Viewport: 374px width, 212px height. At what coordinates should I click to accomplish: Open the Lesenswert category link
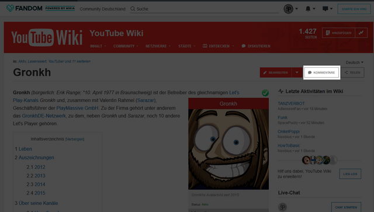tap(37, 61)
